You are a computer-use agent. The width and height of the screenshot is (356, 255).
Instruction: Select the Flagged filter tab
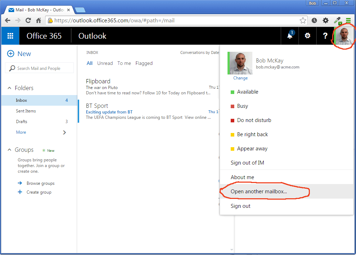coord(144,63)
